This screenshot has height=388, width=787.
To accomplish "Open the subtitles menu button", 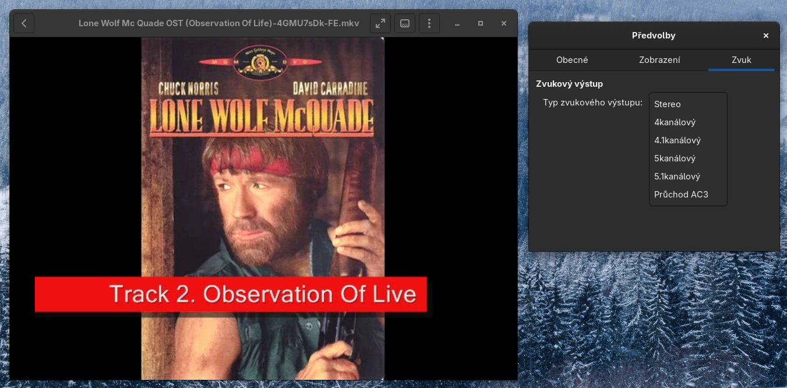I will pos(405,23).
